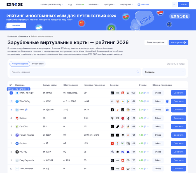196x173 pixels.
Task: Click Оформить for MIG Pay
Action: [179, 152]
